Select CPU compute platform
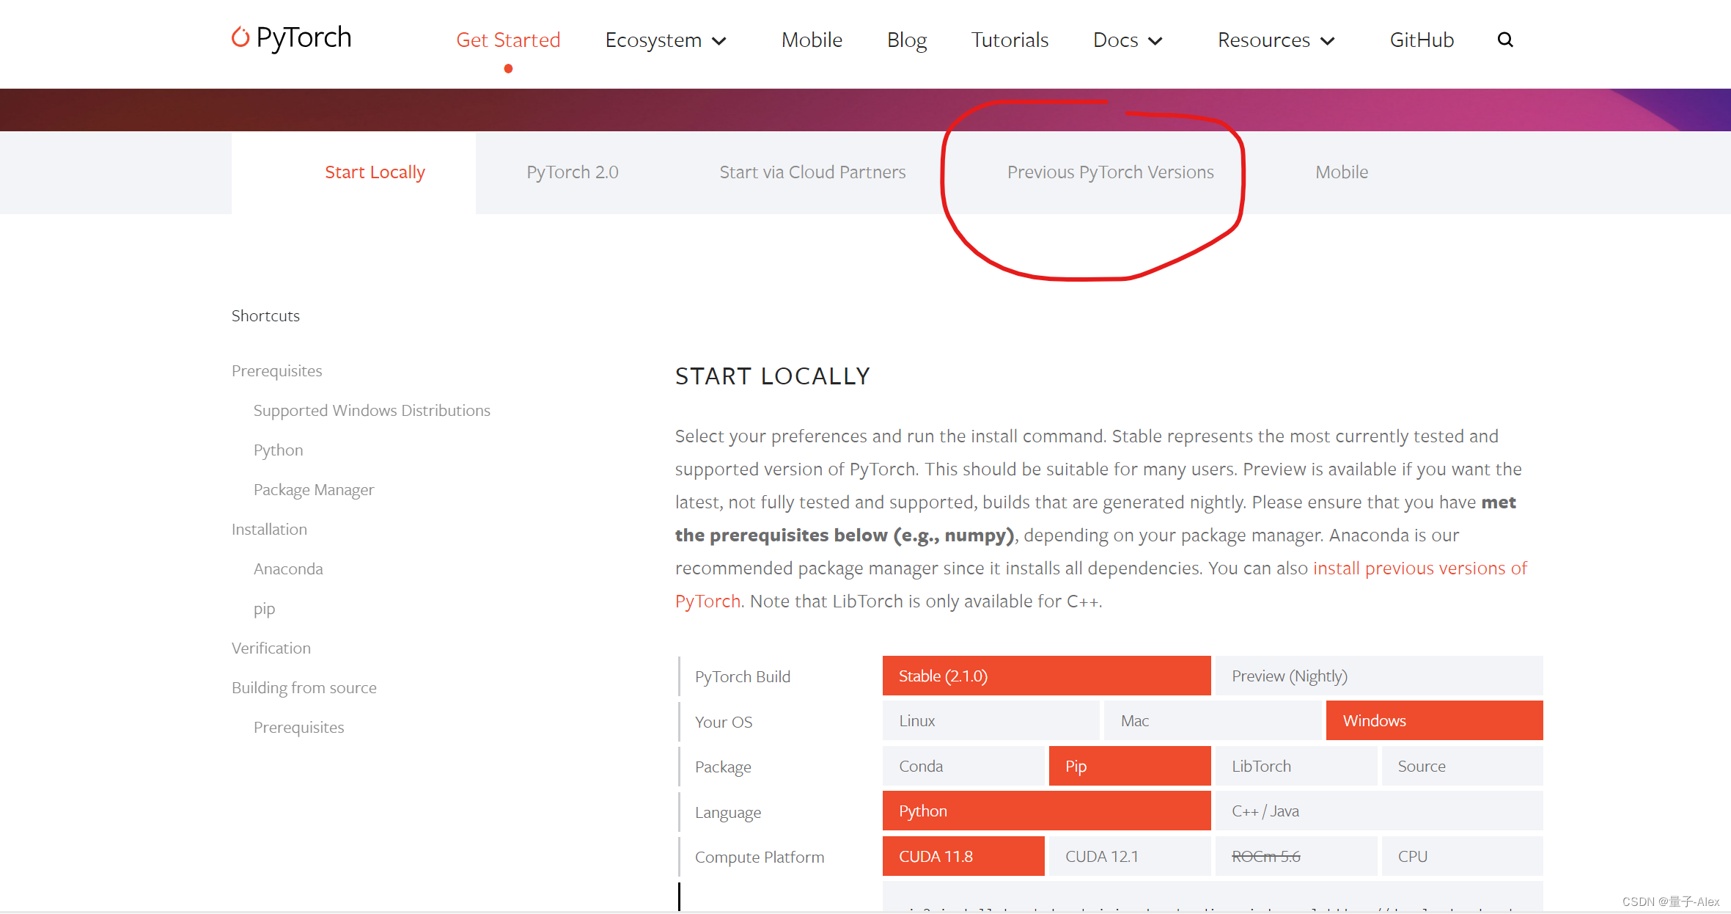The image size is (1731, 914). pos(1462,856)
